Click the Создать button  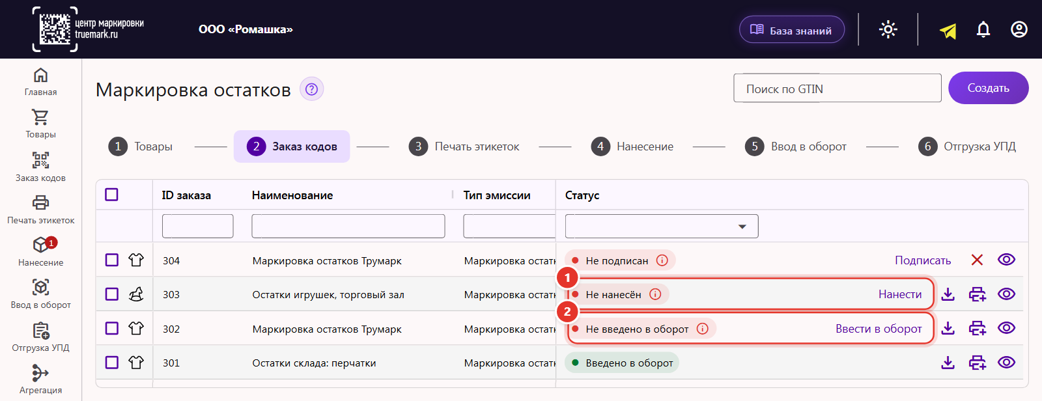(989, 88)
